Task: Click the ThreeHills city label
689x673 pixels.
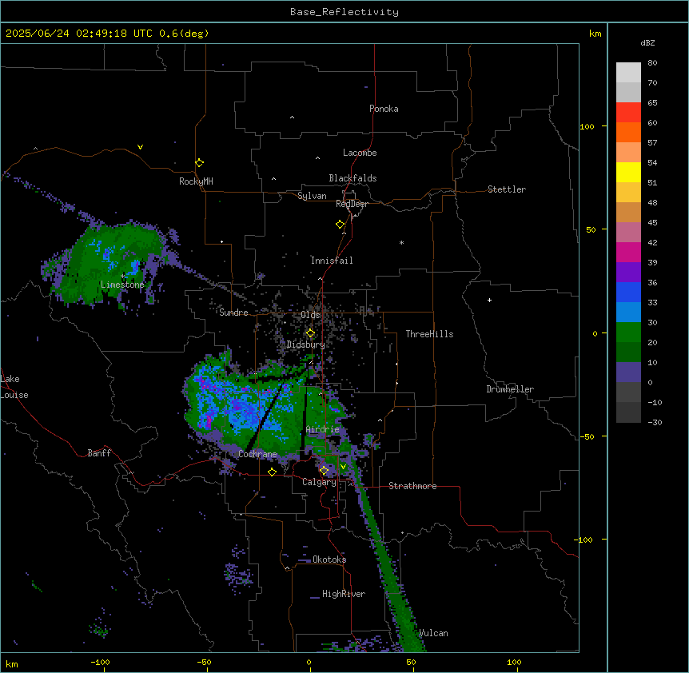Action: [429, 334]
